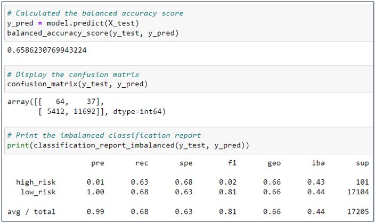Click the low_risk iba value 0.44
The image size is (375, 223).
pyautogui.click(x=316, y=192)
